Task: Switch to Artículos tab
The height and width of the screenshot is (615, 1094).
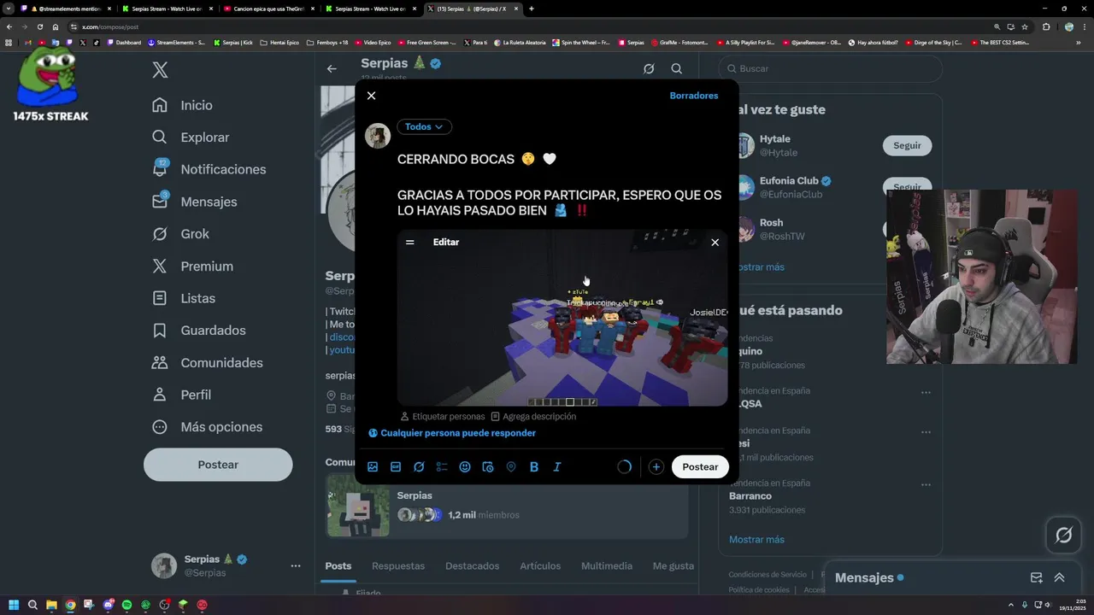Action: click(x=540, y=566)
